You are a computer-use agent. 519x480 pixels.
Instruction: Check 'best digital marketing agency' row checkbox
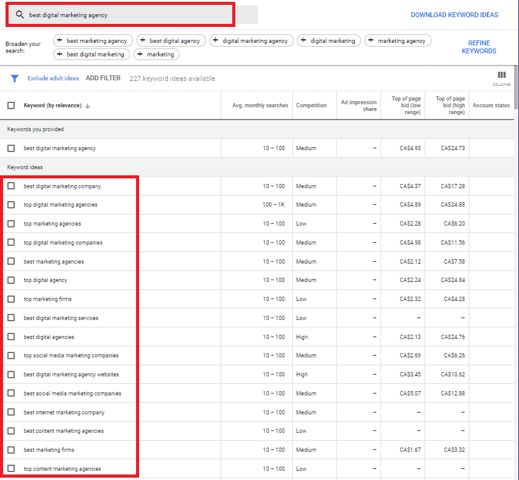pyautogui.click(x=11, y=148)
